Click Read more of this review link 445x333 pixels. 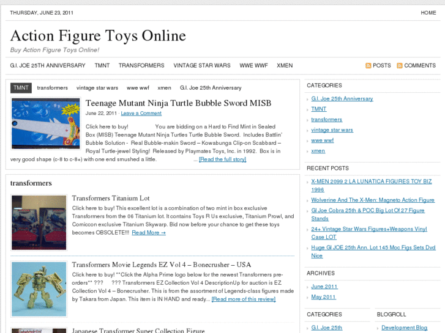244,299
